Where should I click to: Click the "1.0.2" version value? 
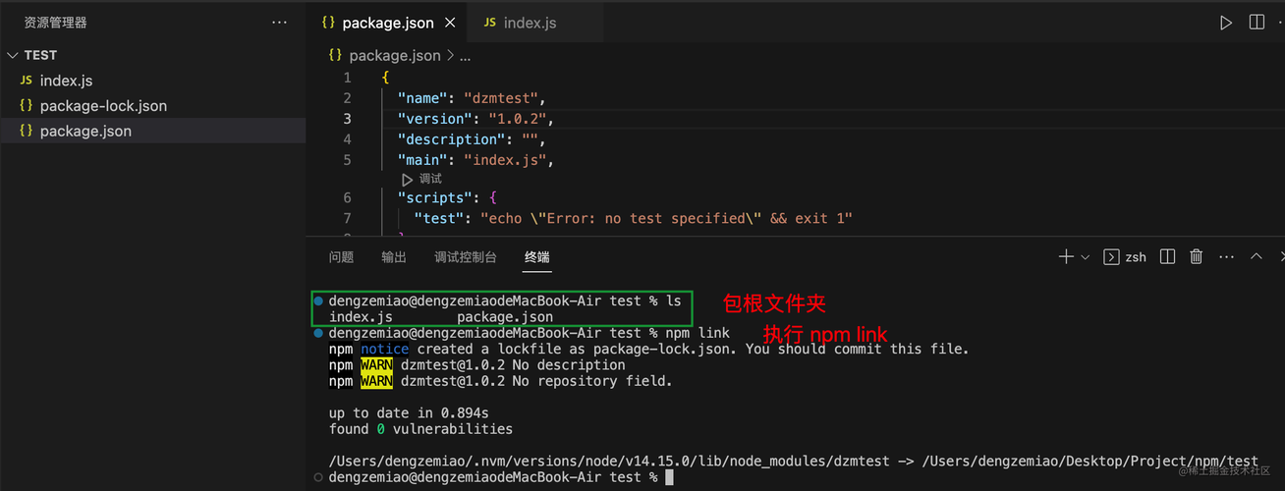(x=518, y=119)
